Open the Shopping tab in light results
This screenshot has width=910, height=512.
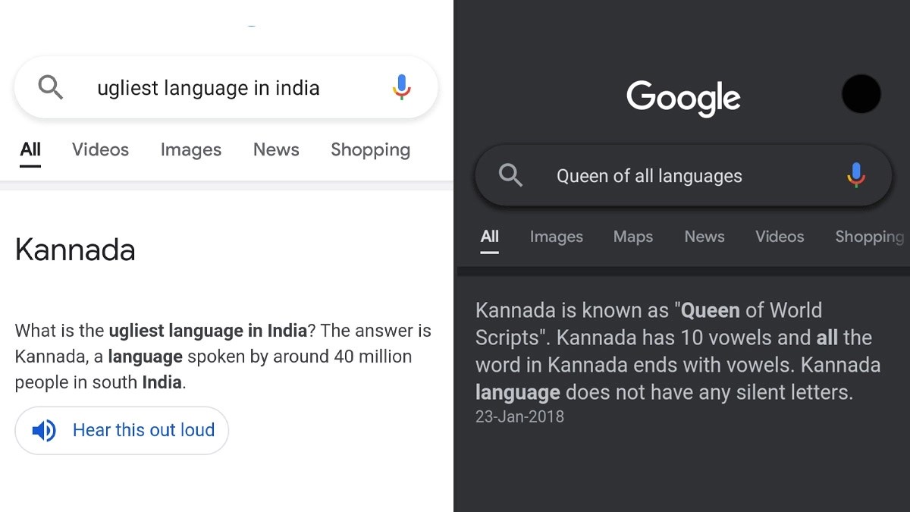(x=370, y=149)
